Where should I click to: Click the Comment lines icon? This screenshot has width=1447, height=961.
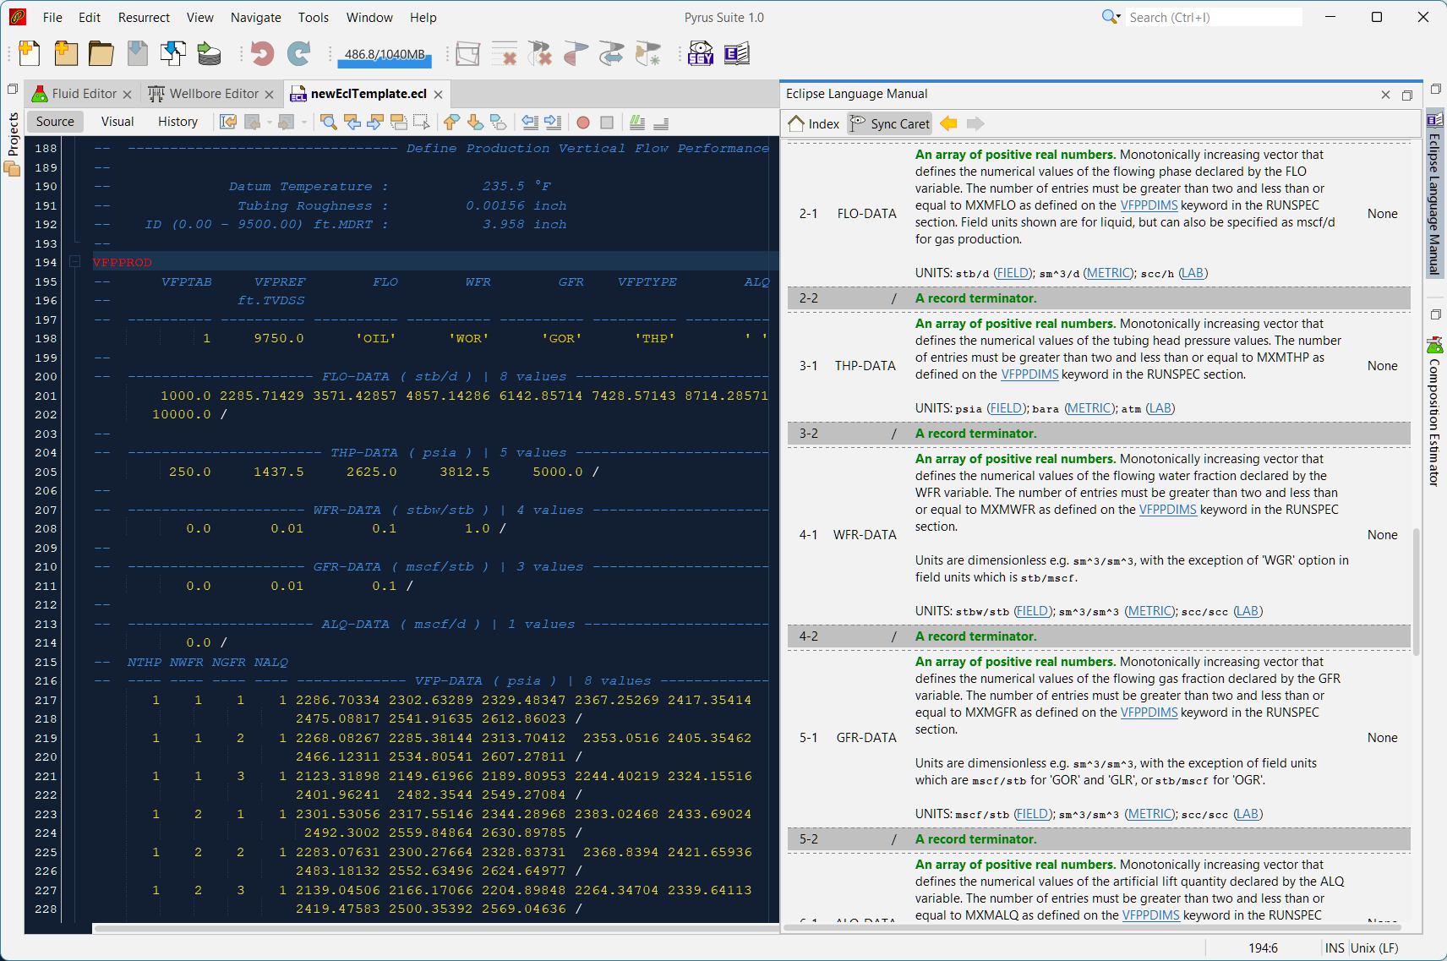(637, 123)
